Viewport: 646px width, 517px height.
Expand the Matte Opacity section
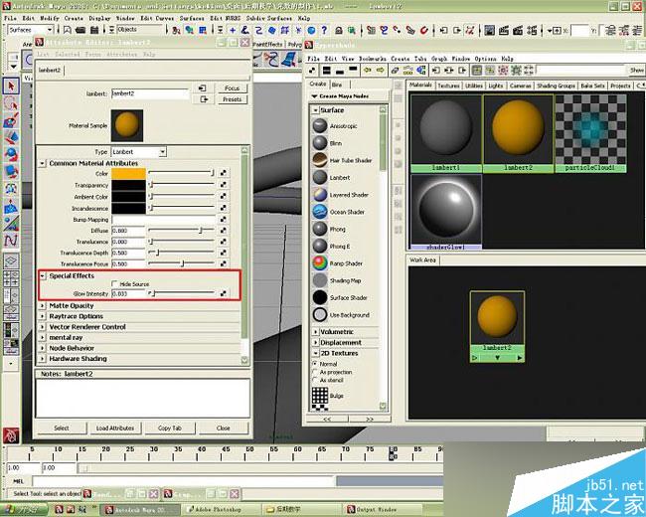click(x=42, y=306)
